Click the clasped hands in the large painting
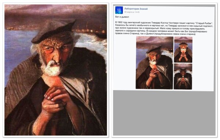 coord(55,99)
